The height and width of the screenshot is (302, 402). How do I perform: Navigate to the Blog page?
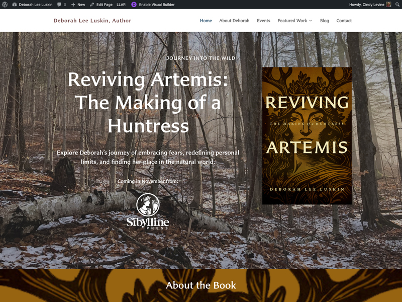324,21
